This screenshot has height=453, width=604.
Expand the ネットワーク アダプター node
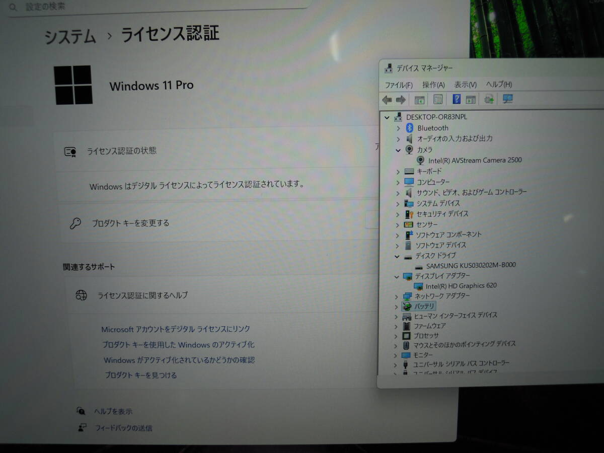397,296
